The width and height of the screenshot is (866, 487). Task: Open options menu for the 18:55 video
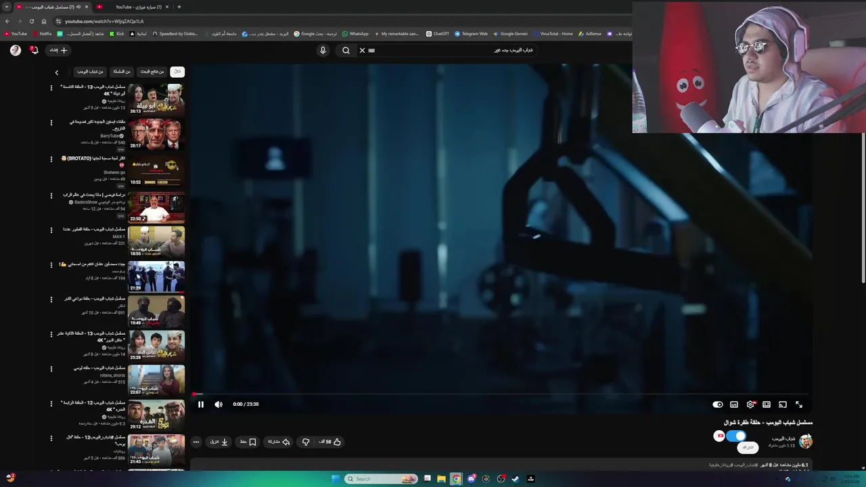51,230
